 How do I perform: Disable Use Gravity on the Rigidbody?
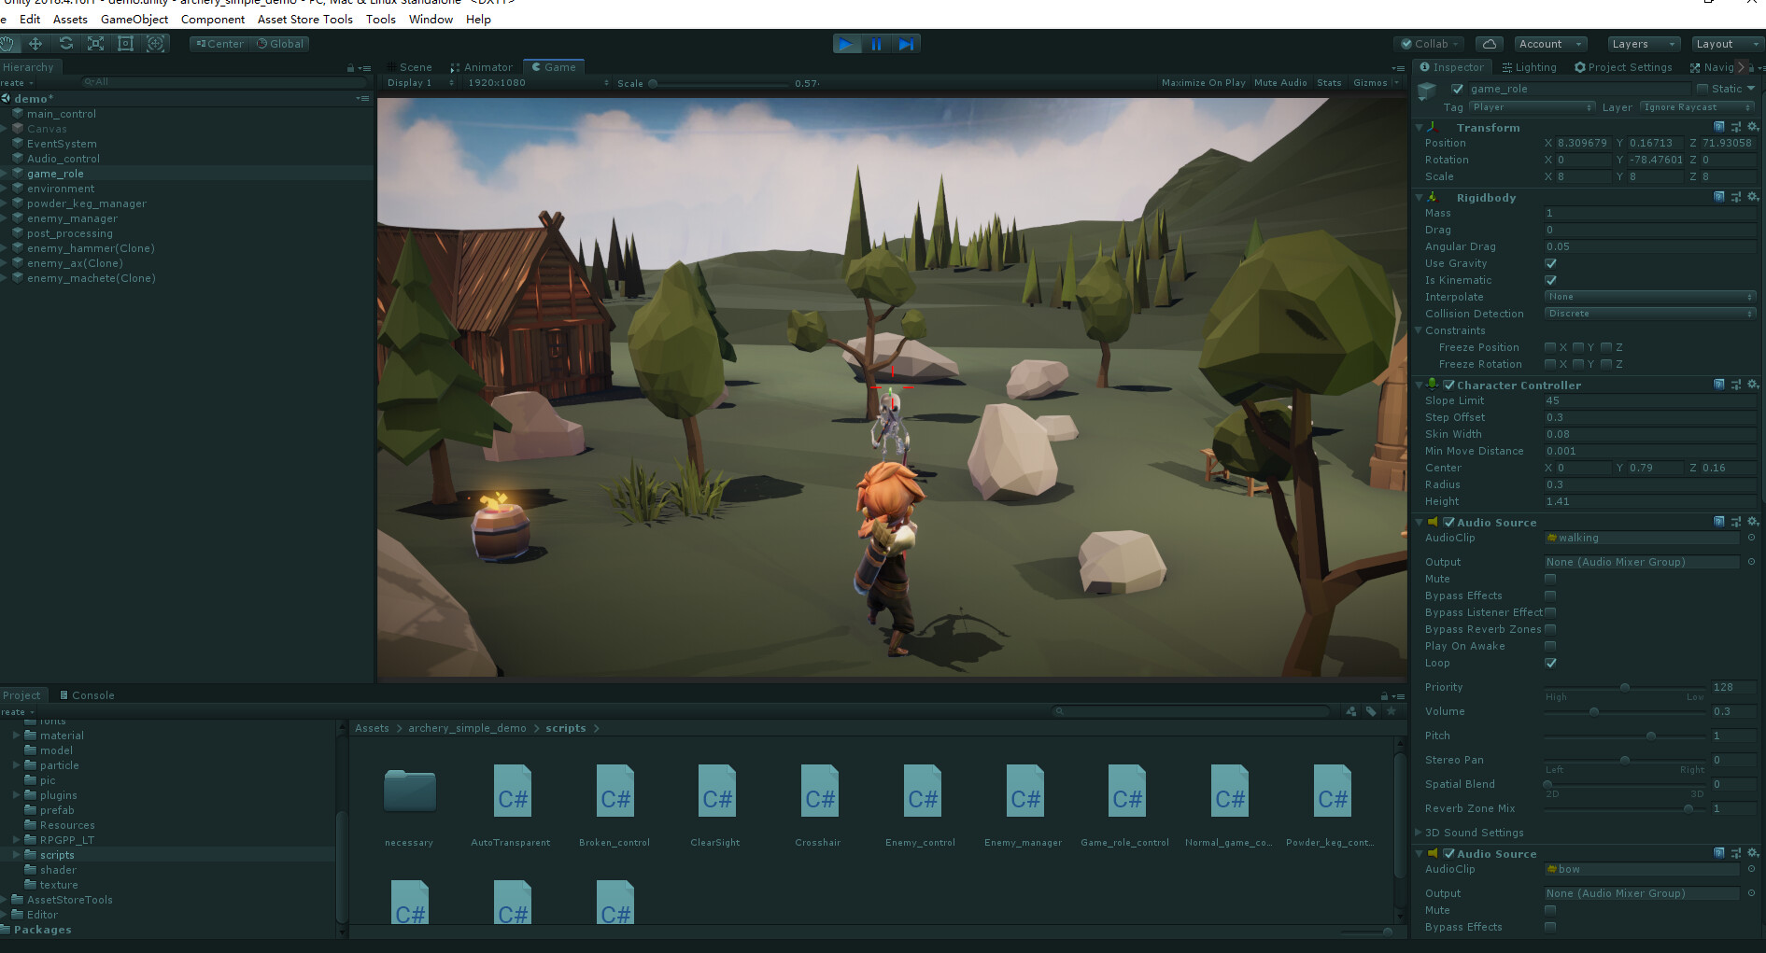pos(1550,263)
